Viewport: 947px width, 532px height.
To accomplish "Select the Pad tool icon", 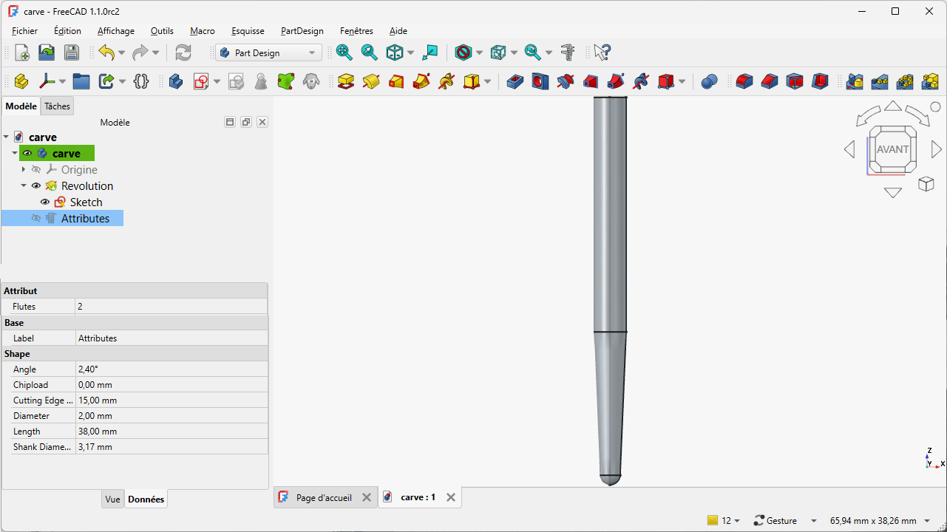I will (345, 81).
